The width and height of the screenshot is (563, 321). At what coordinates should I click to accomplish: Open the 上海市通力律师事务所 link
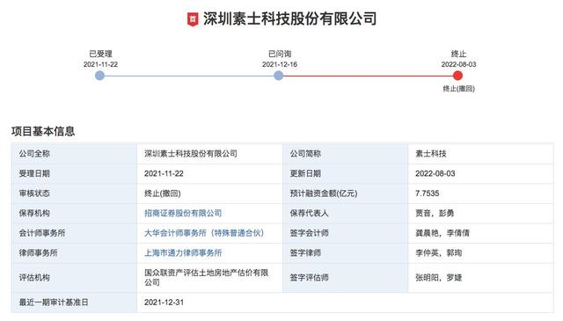click(183, 252)
